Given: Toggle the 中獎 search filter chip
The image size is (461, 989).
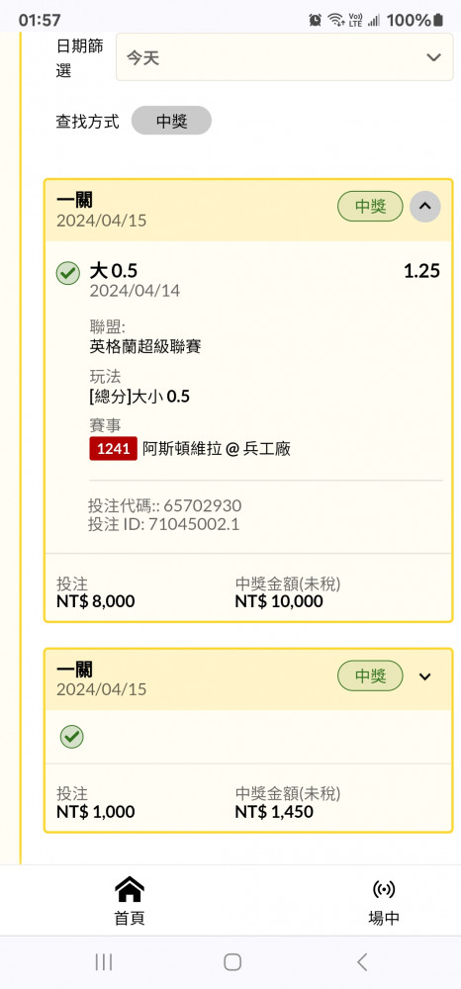Looking at the screenshot, I should tap(171, 121).
